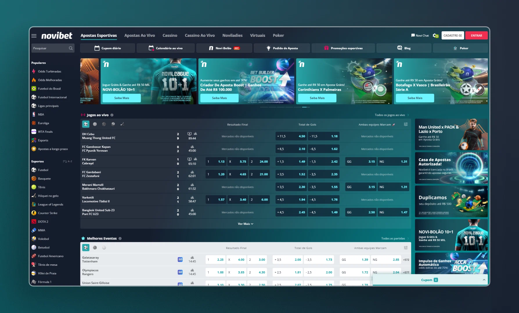
Task: Click the info icon beside Jogos ao vivo
Action: pos(112,115)
